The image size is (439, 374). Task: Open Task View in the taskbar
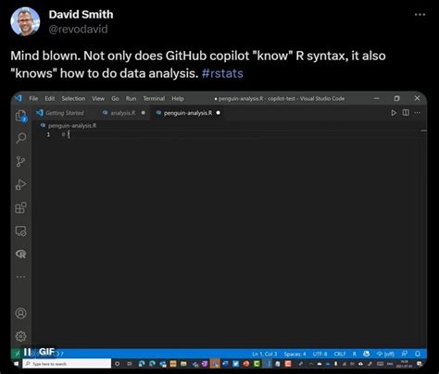pyautogui.click(x=130, y=364)
